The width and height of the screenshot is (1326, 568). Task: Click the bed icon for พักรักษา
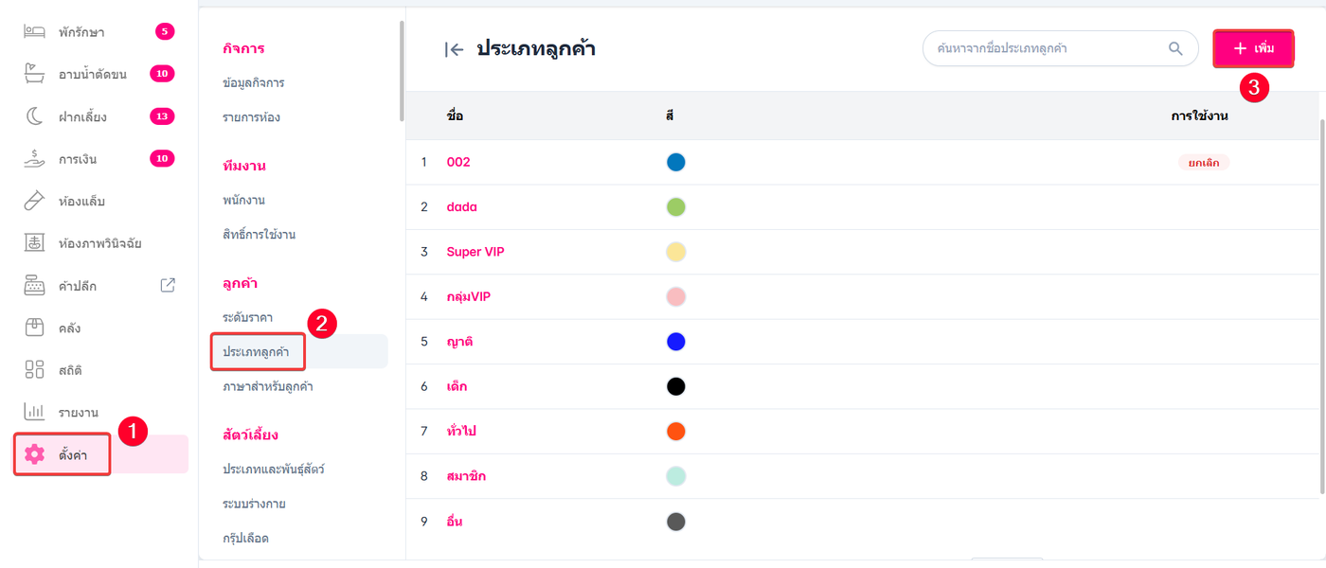pyautogui.click(x=35, y=32)
